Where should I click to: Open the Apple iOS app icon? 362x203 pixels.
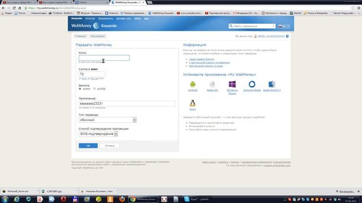click(212, 84)
